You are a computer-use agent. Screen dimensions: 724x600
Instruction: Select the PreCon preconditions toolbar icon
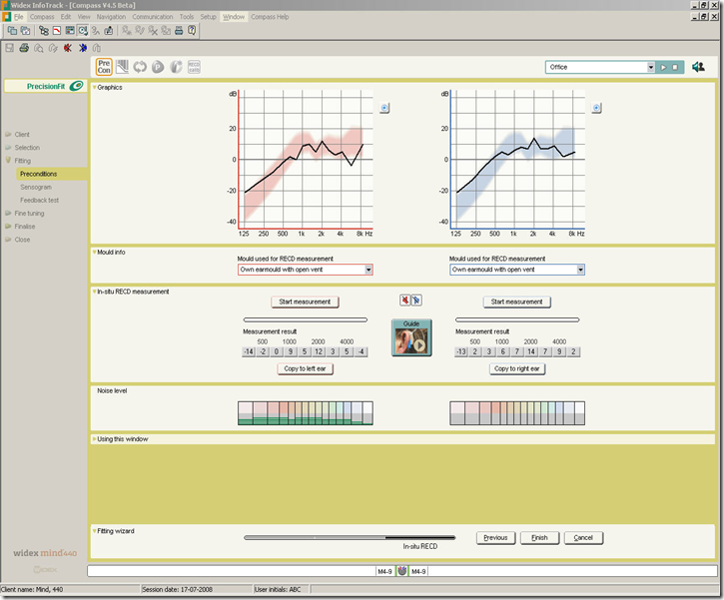pos(104,67)
